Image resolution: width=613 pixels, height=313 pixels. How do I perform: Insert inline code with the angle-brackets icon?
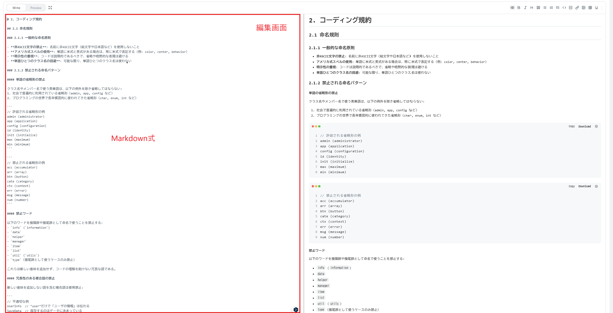[x=564, y=8]
